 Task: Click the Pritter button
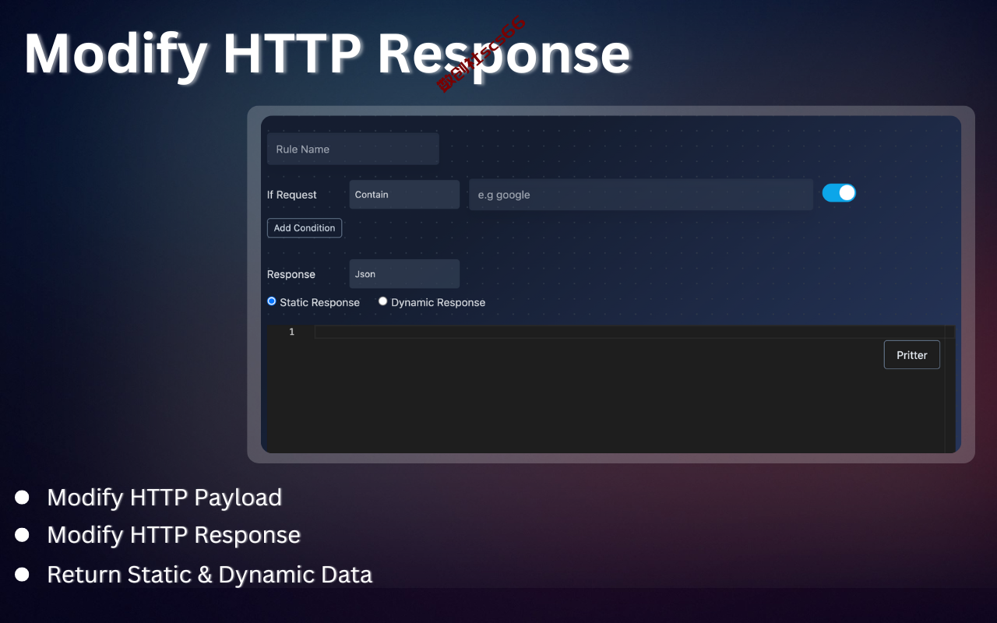[x=912, y=355]
